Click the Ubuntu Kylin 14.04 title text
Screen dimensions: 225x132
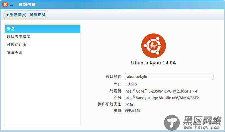click(x=153, y=63)
